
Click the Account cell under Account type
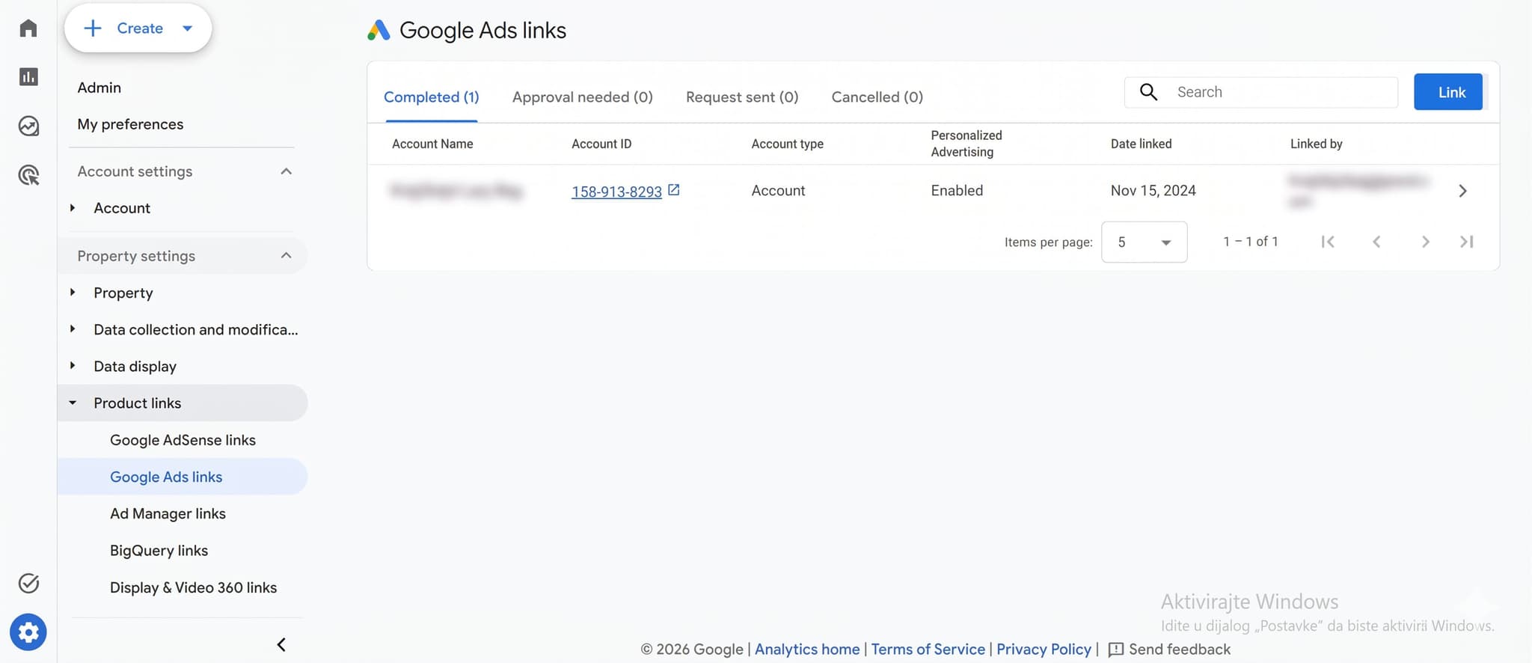pyautogui.click(x=778, y=191)
